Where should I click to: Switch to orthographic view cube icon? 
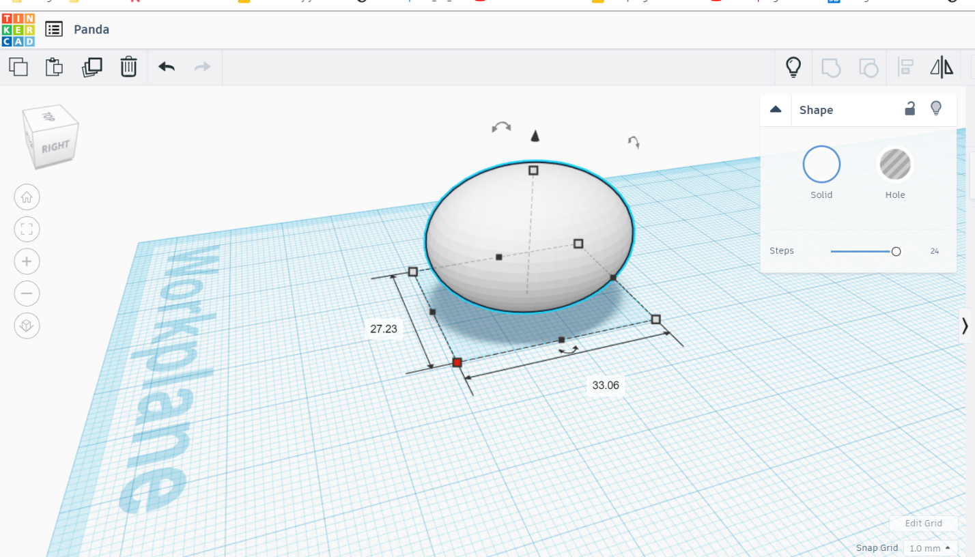(x=27, y=326)
